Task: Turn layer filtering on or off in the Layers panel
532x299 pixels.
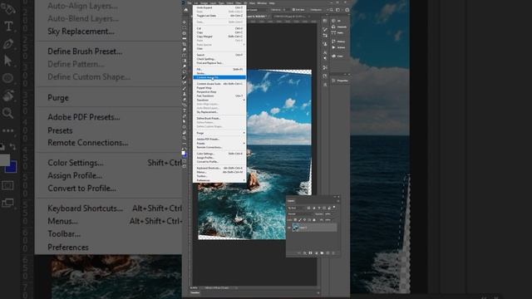Action: click(334, 207)
